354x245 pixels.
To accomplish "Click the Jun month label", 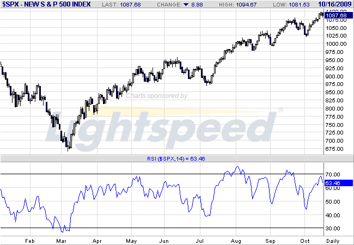I will tap(164, 241).
